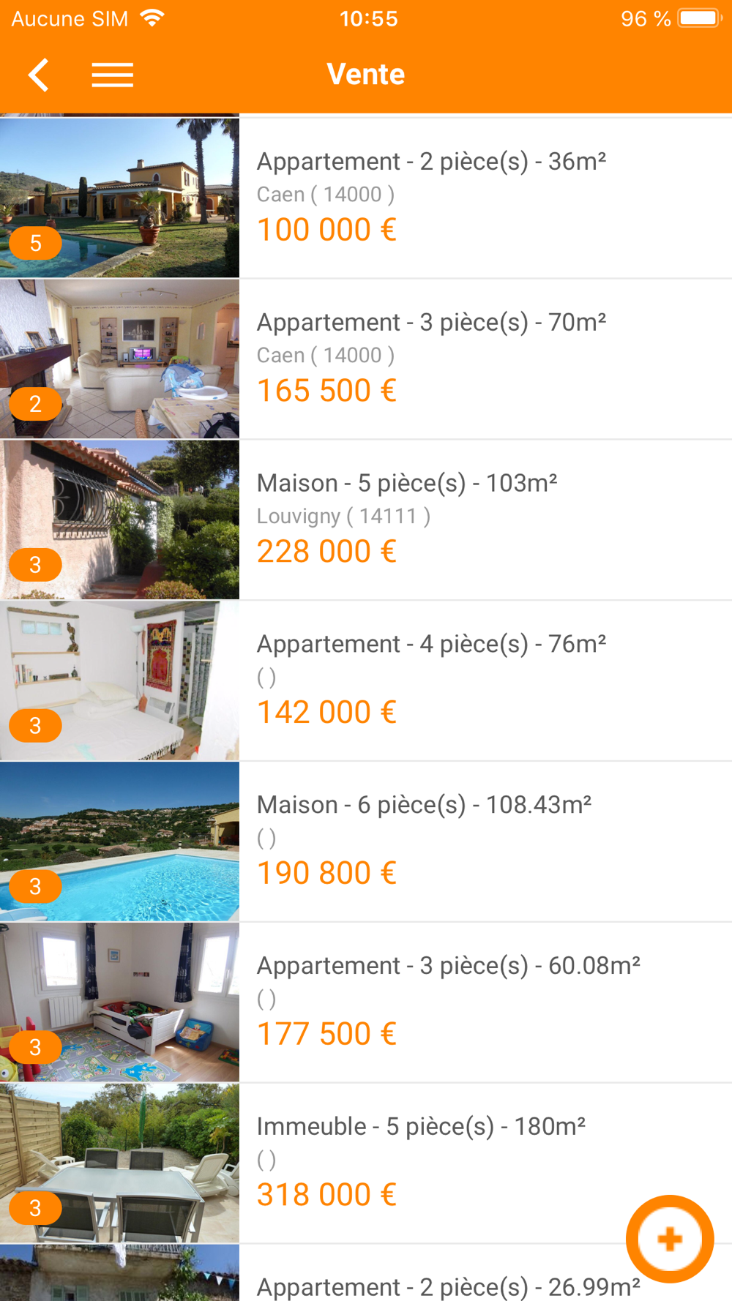This screenshot has height=1301, width=732.
Task: Tap the Wi-Fi status icon
Action: tap(152, 18)
